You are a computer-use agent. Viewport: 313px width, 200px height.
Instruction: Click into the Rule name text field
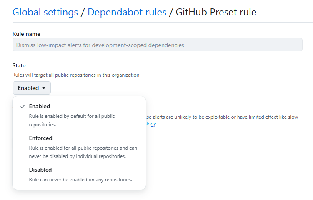157,45
